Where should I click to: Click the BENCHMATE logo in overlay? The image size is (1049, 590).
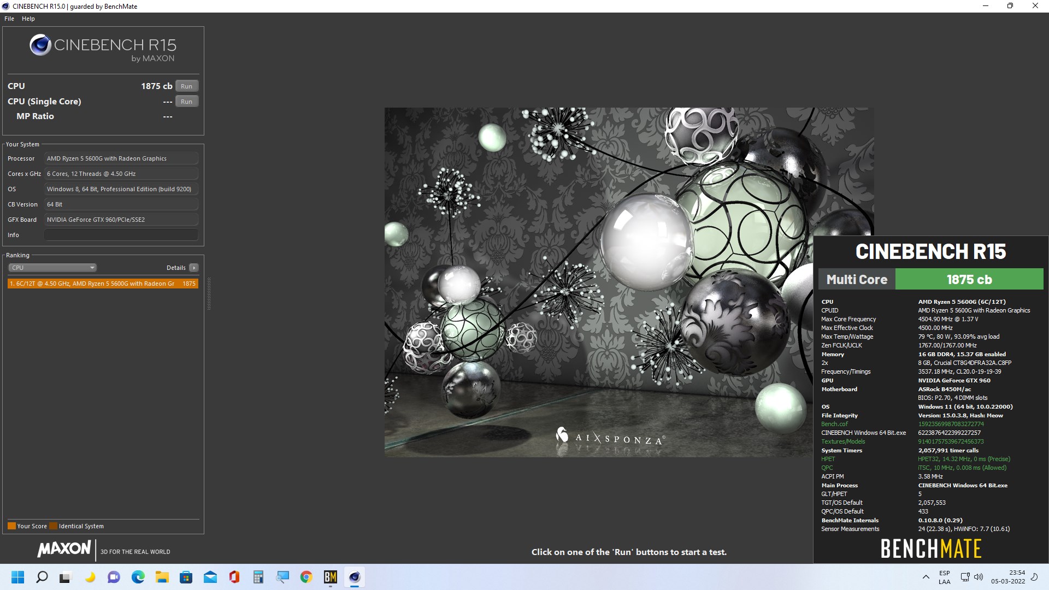coord(931,549)
